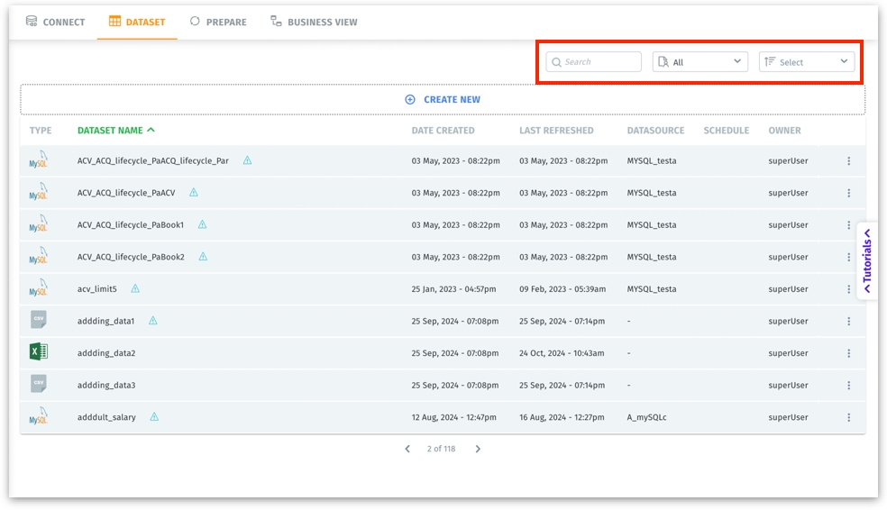The height and width of the screenshot is (510, 887).
Task: Click the Excel icon for addding_data2
Action: pos(38,352)
